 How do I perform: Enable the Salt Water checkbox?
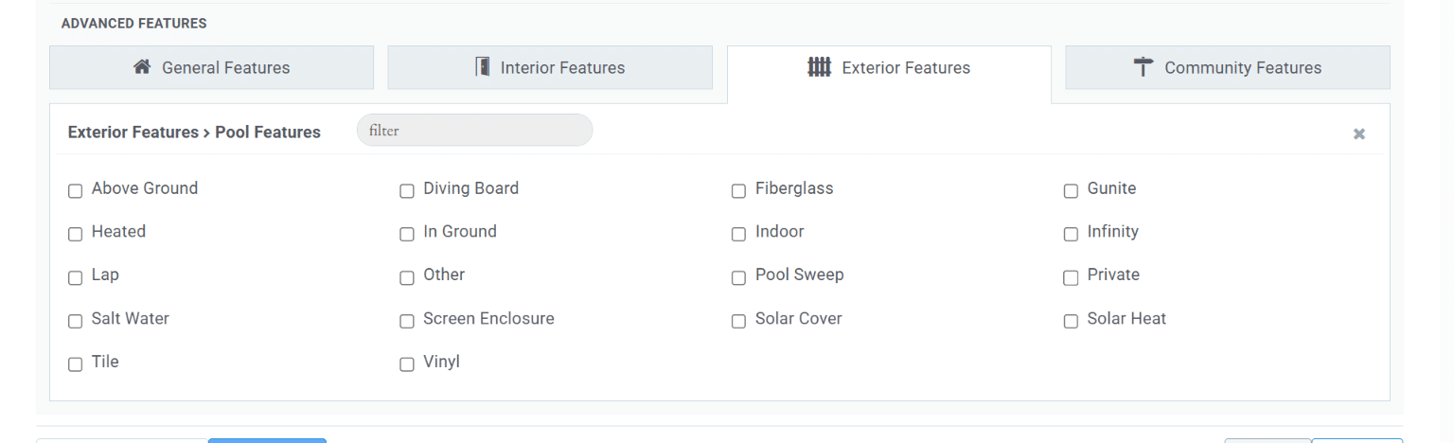pos(76,321)
